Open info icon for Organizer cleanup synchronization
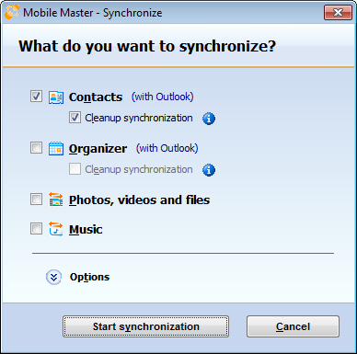The height and width of the screenshot is (354, 357). click(209, 170)
